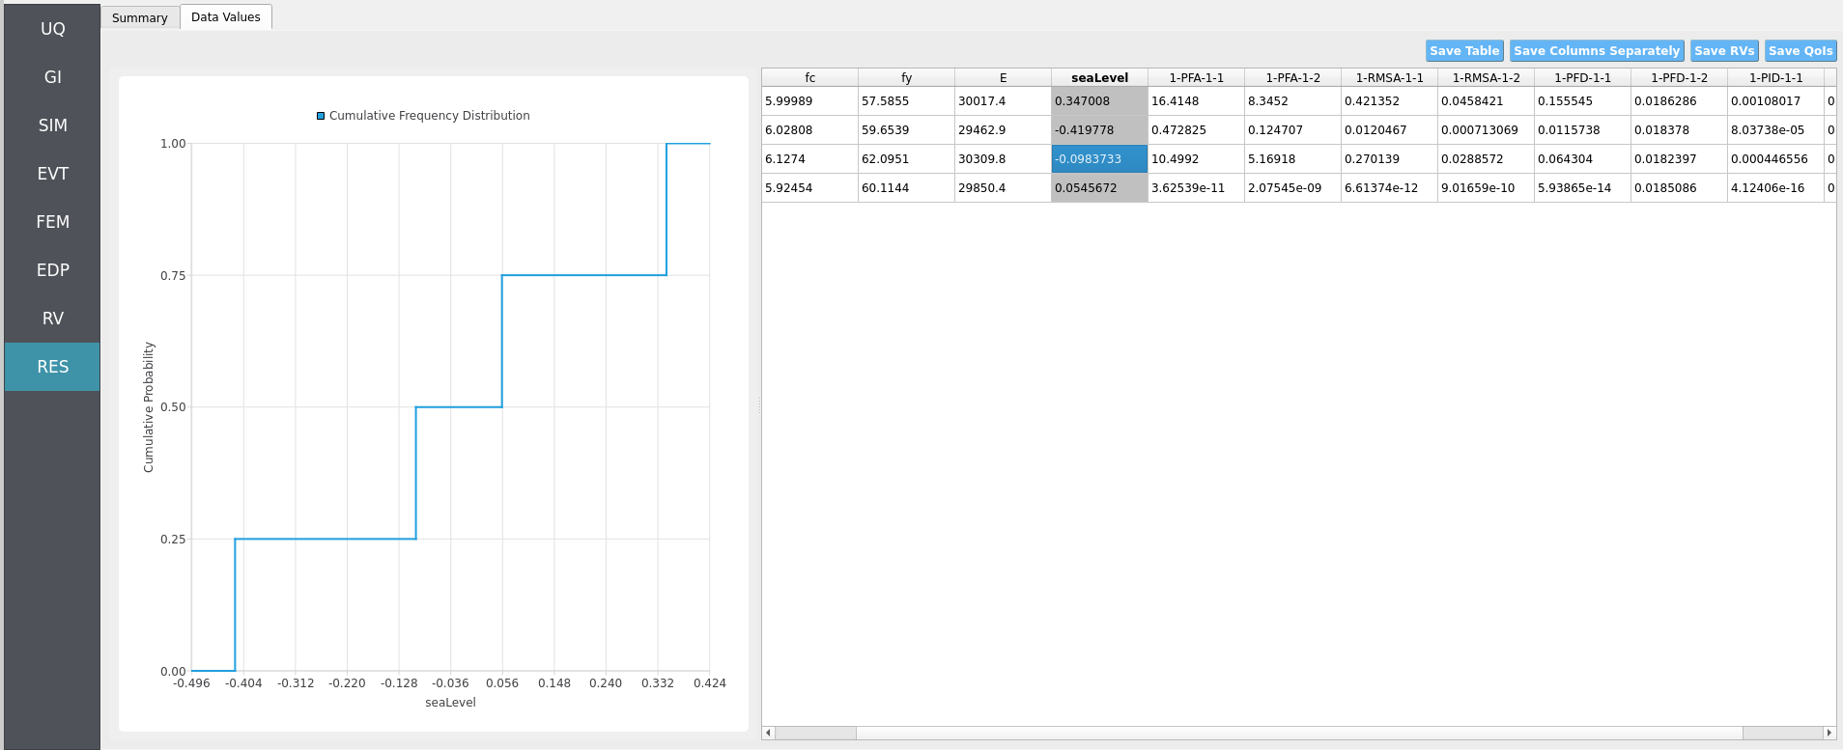Select the 1-PID-1-1 column header
Image resolution: width=1843 pixels, height=750 pixels.
click(x=1775, y=77)
